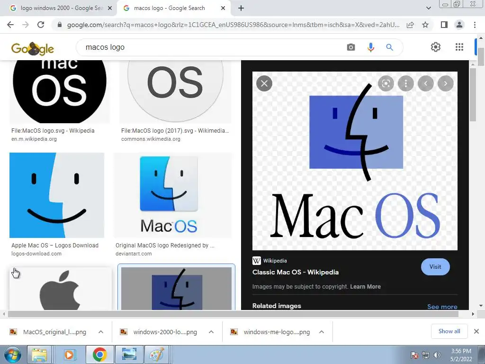Show previous image in preview
The width and height of the screenshot is (485, 364).
tap(426, 83)
